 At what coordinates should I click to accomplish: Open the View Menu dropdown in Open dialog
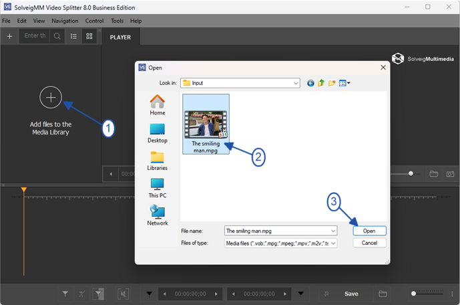pyautogui.click(x=344, y=83)
